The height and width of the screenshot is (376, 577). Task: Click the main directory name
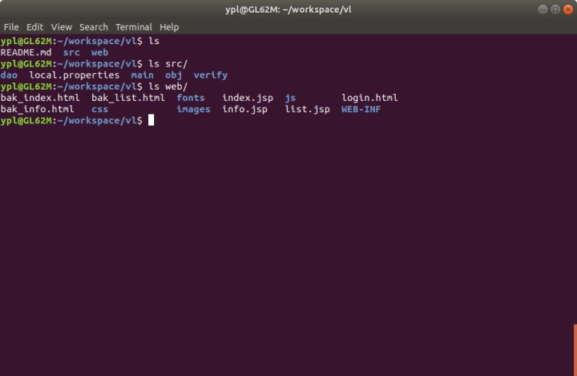(x=142, y=75)
